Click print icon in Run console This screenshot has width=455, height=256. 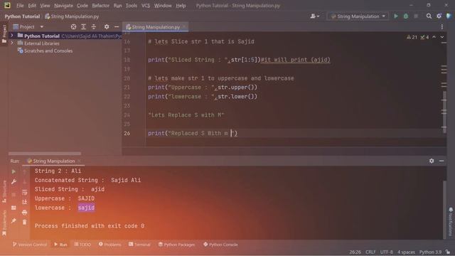[25, 213]
